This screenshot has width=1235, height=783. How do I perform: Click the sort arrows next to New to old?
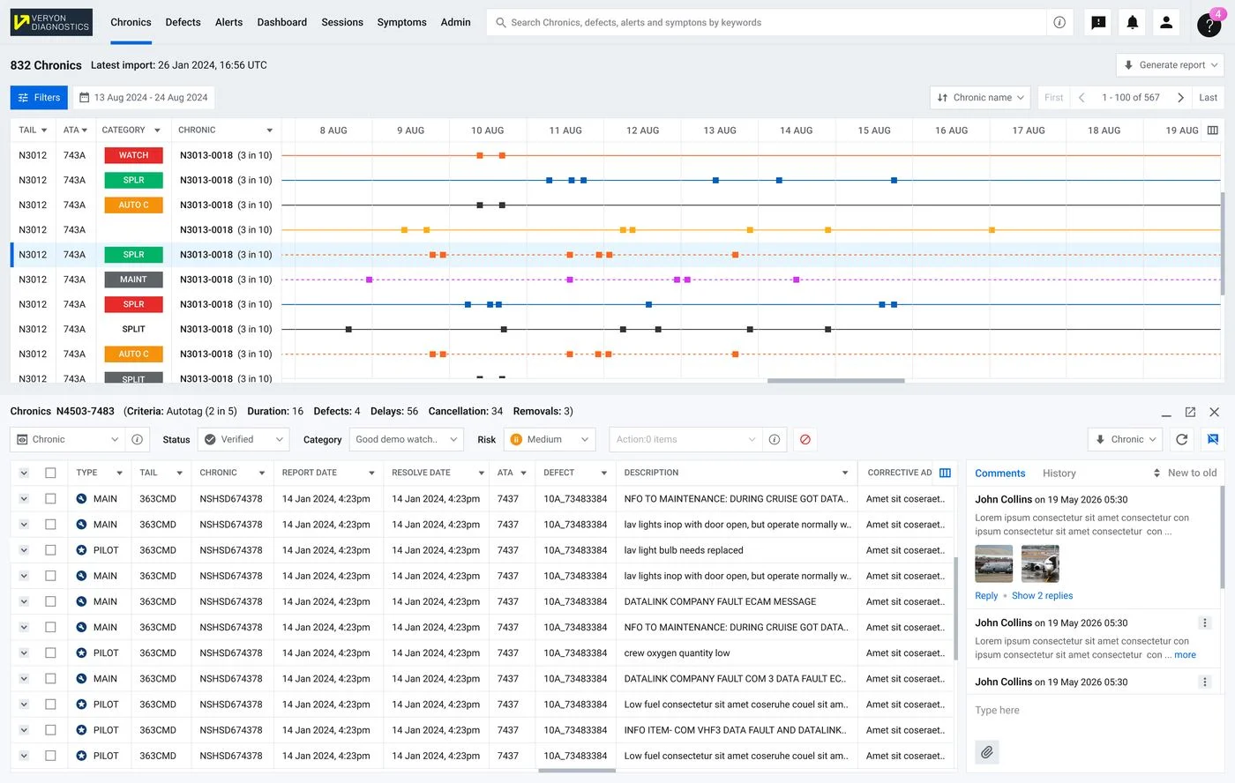[x=1156, y=474]
